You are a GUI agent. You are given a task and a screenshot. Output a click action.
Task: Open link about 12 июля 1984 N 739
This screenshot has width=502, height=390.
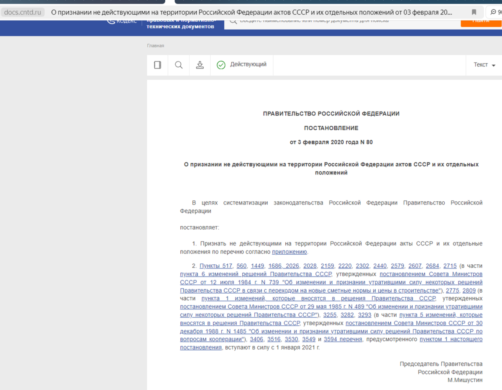(331, 282)
